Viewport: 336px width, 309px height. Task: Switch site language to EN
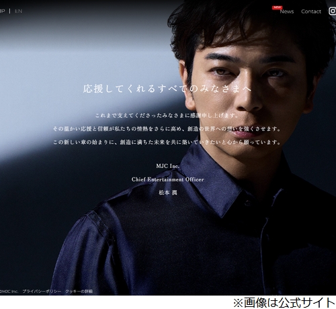(x=18, y=11)
